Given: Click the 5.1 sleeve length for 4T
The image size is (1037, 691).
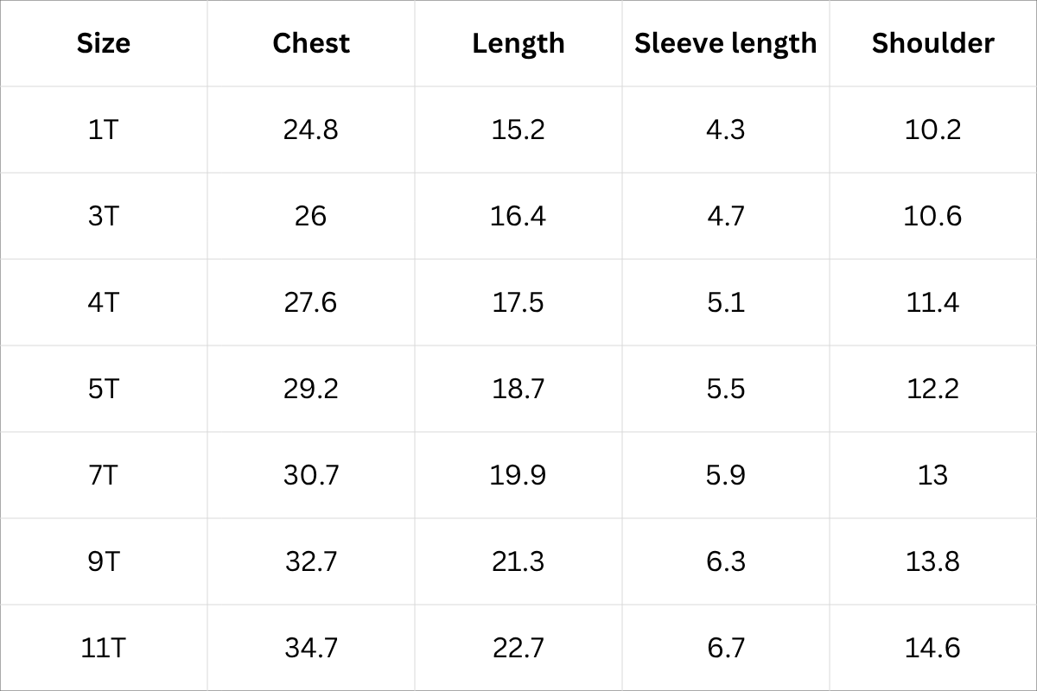Looking at the screenshot, I should click(x=725, y=302).
